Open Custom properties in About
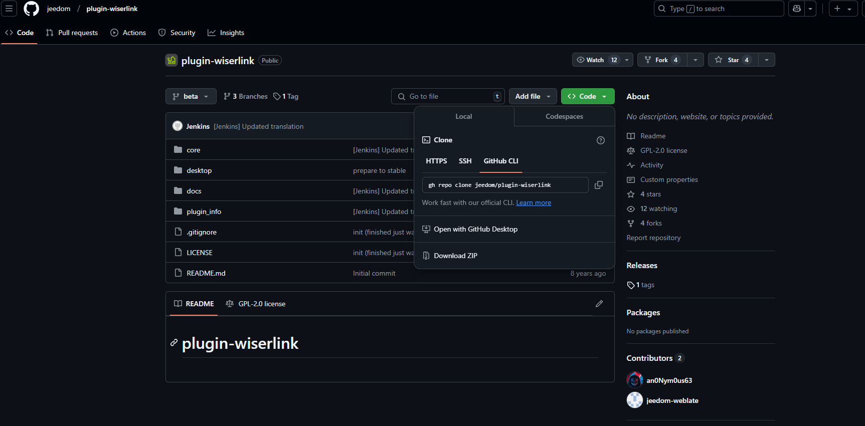 (x=669, y=179)
